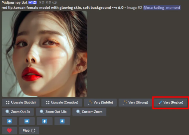Pan image left with left arrow

point(9,121)
